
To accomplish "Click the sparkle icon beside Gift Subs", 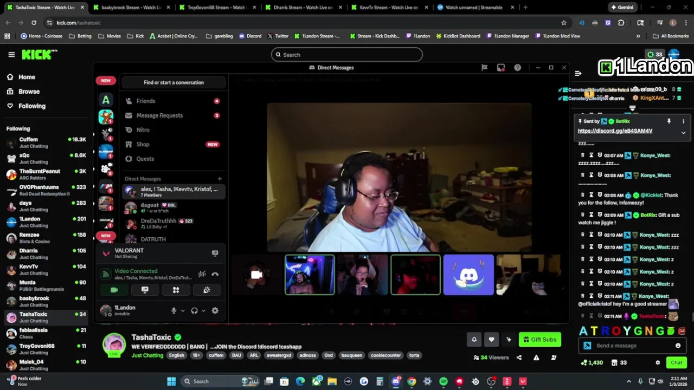I will 509,340.
